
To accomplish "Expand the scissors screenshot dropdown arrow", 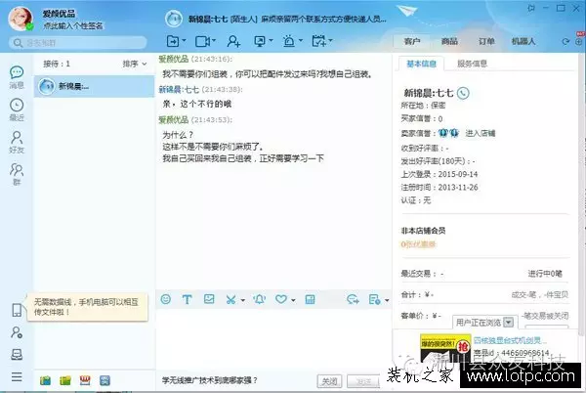I will [x=243, y=300].
